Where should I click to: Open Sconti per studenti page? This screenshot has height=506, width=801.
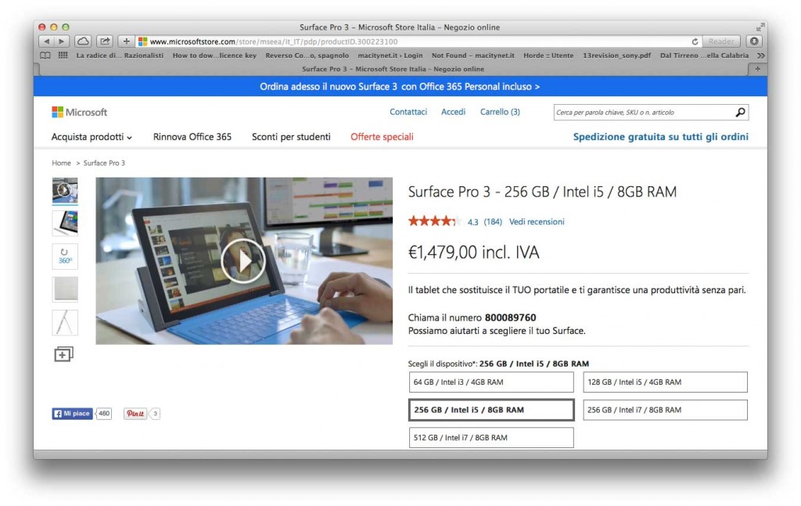(x=291, y=137)
